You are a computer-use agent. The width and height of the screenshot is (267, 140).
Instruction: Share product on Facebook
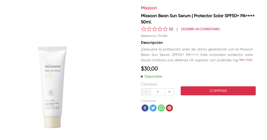click(145, 108)
